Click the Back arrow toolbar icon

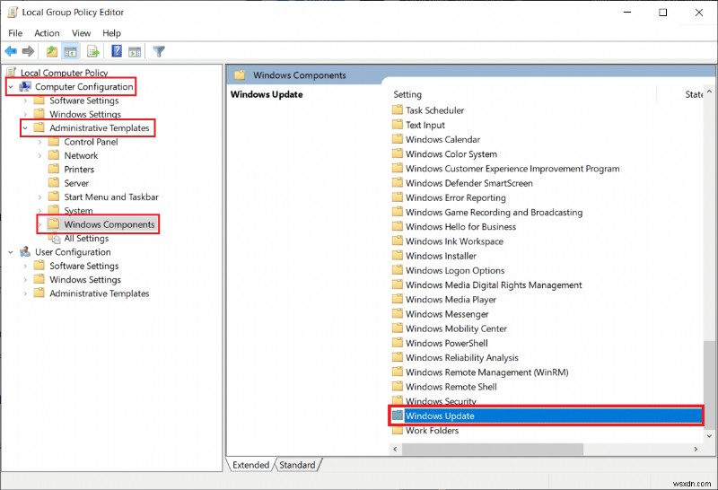pyautogui.click(x=11, y=51)
